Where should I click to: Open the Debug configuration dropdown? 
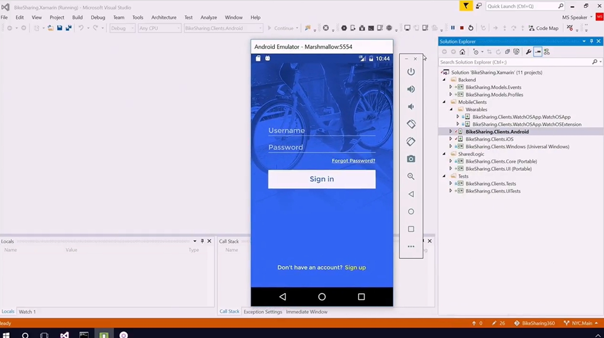[122, 28]
